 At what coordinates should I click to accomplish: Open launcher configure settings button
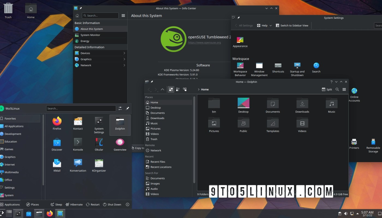(120, 108)
